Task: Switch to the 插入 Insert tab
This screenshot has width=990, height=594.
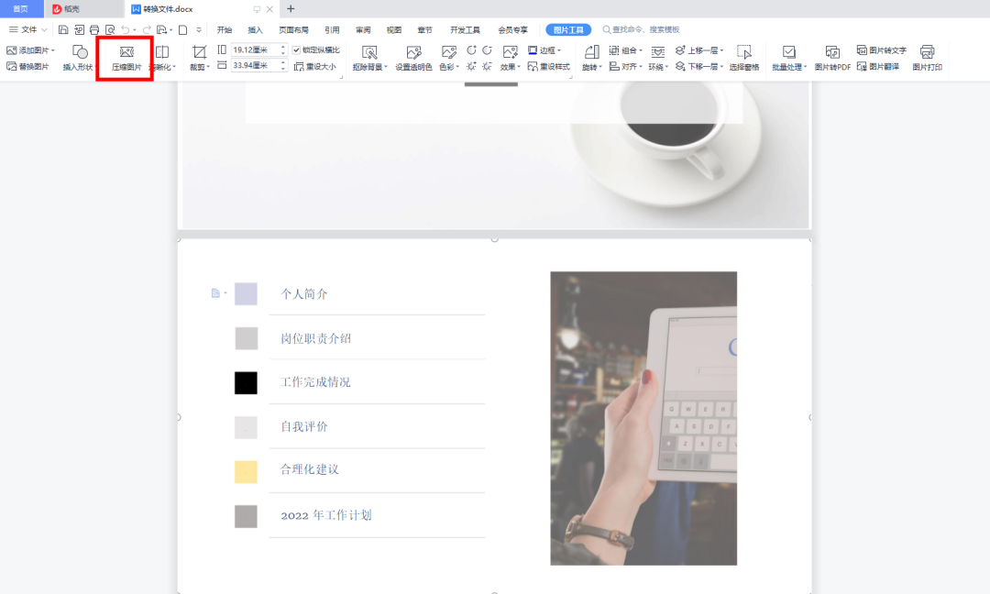Action: click(255, 29)
